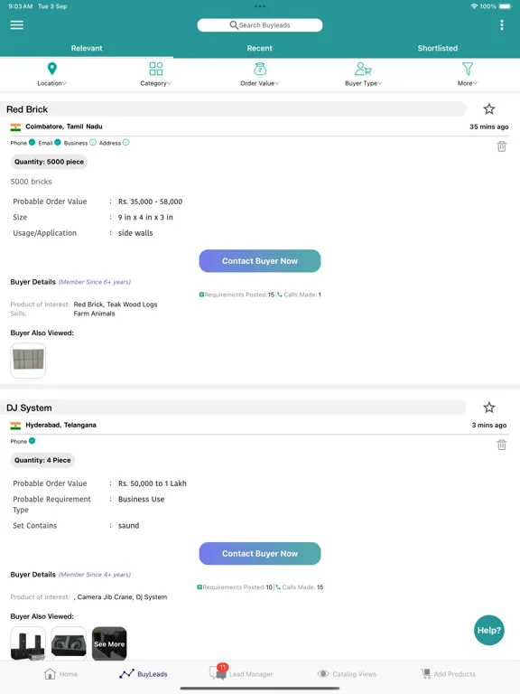Select Quantity: 4 Piece chip
This screenshot has height=694, width=520.
42,460
